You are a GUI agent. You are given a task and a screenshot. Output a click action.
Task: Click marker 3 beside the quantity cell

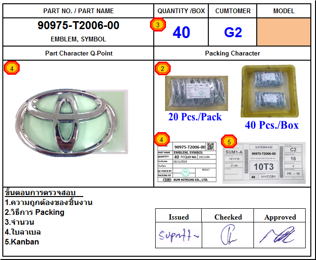tap(158, 24)
